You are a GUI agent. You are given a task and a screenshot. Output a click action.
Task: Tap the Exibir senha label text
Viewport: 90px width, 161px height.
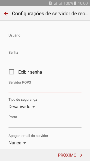point(30,72)
